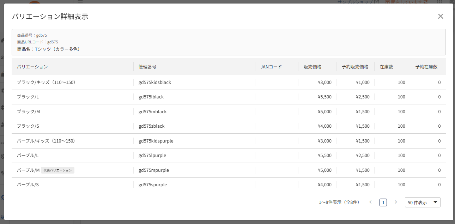Click the 予約販売価格 column header
The image size is (455, 224).
(x=356, y=67)
